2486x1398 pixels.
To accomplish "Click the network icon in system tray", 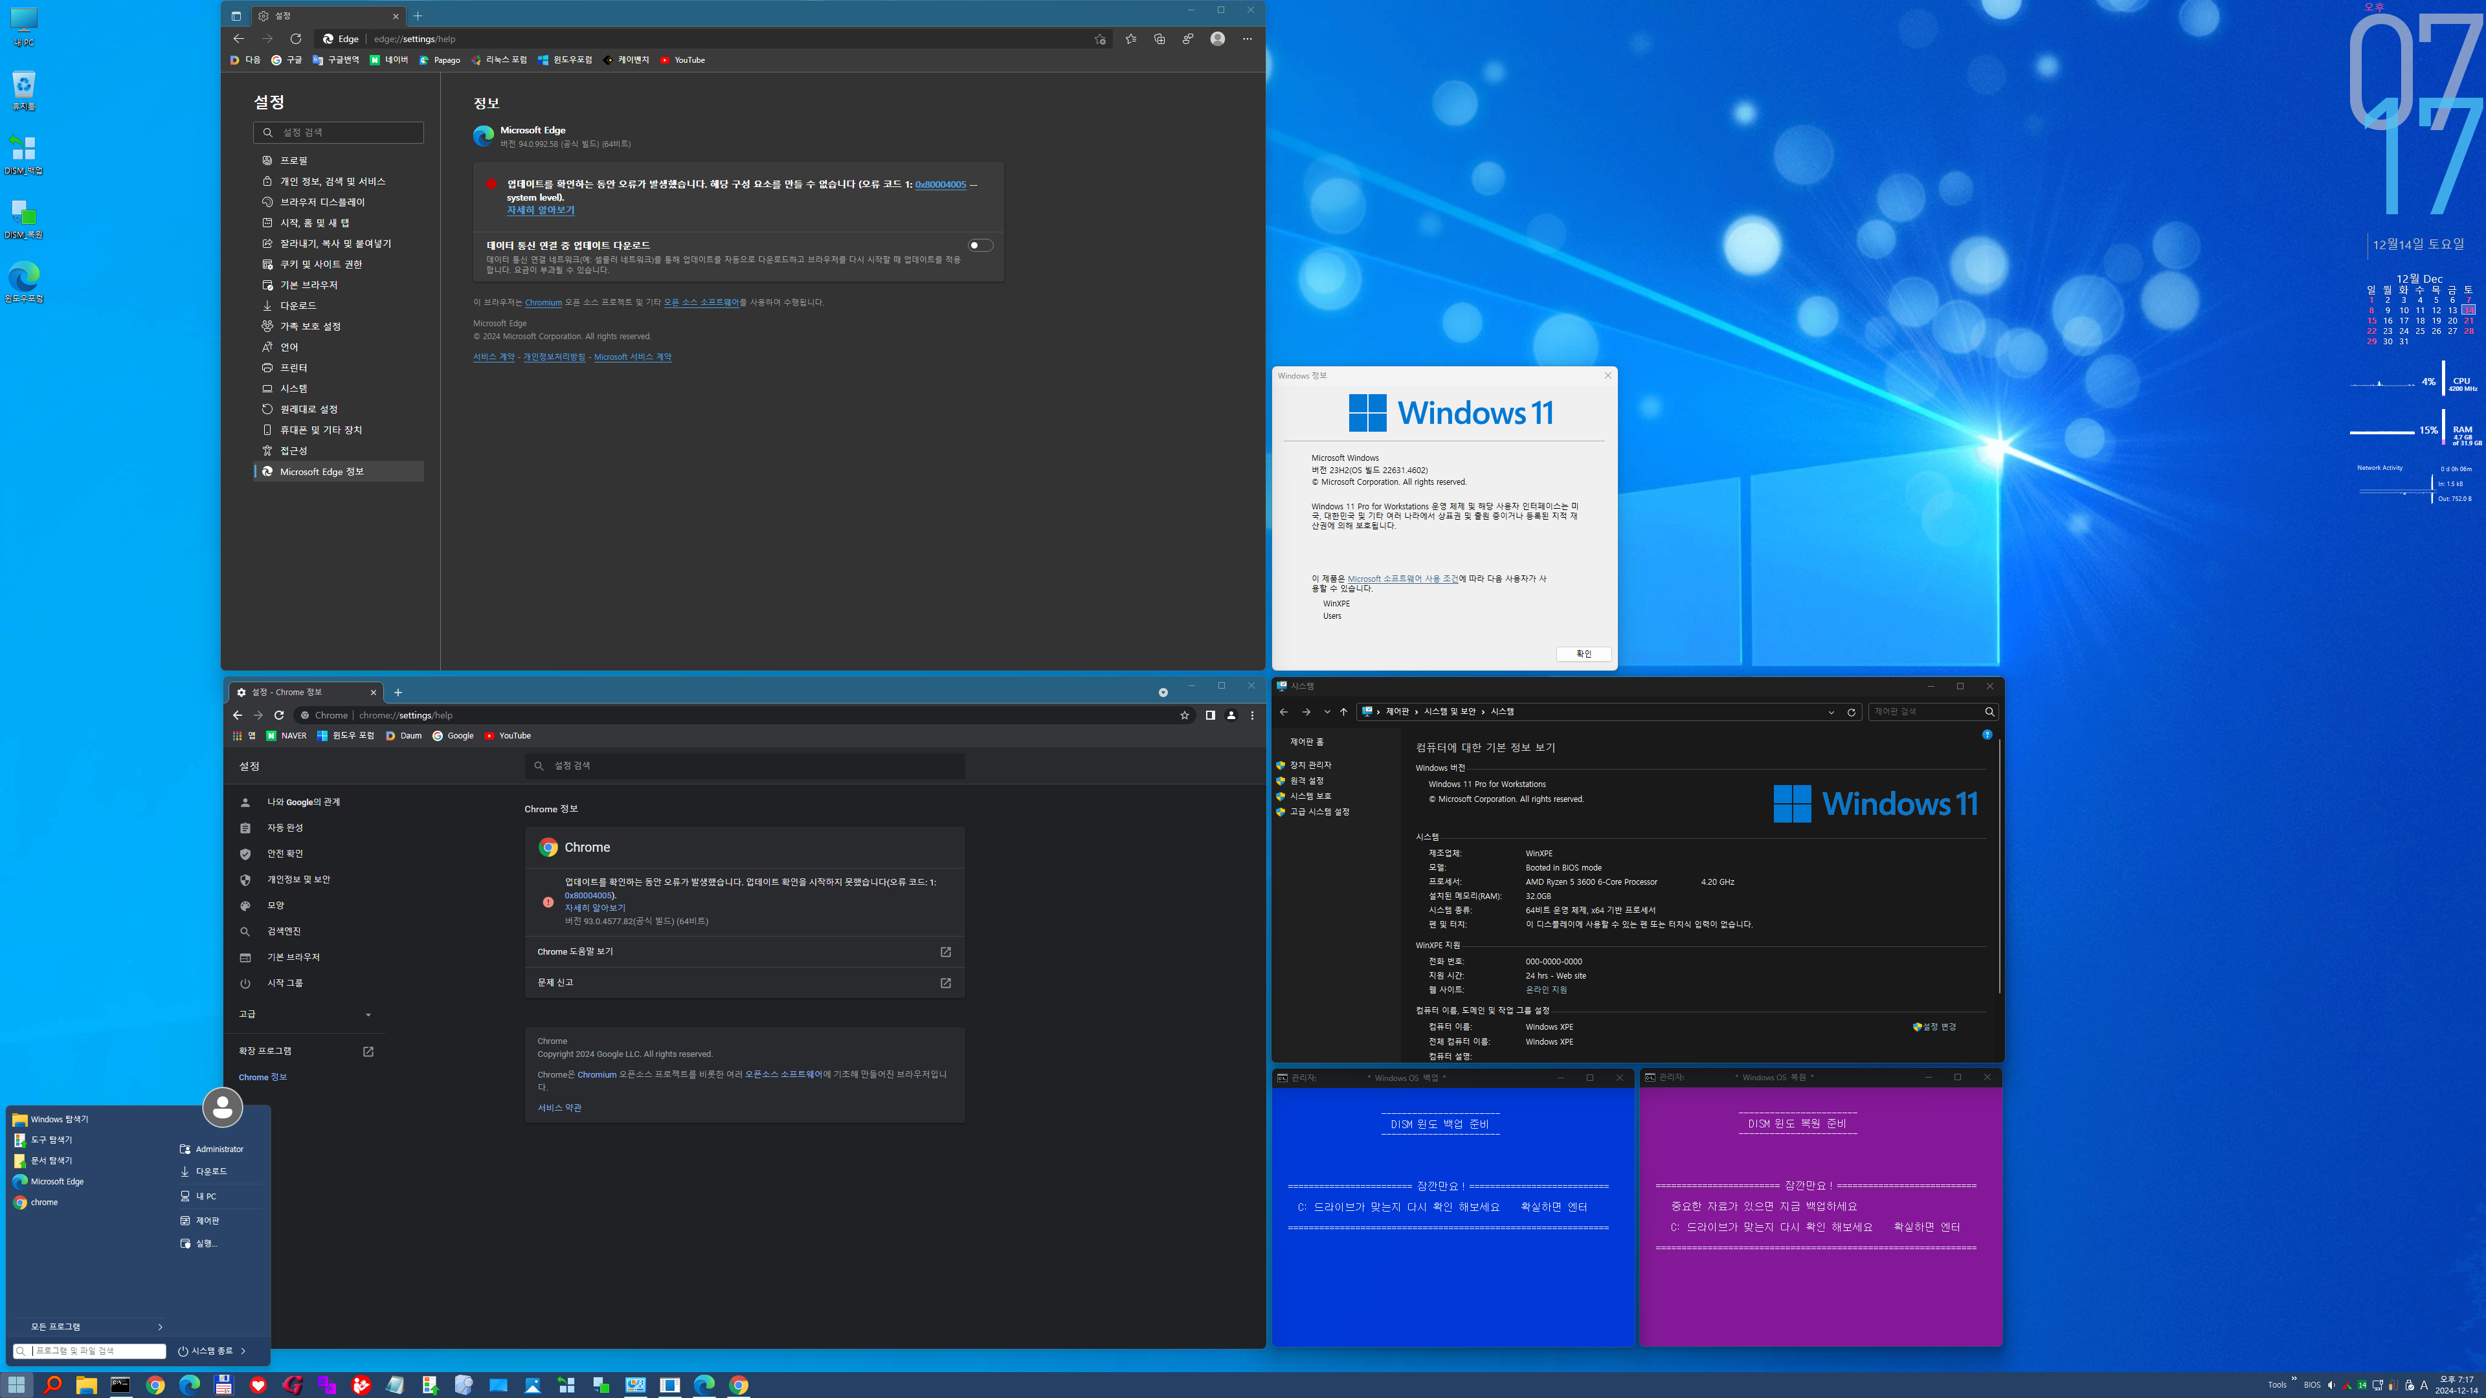I will (2378, 1386).
